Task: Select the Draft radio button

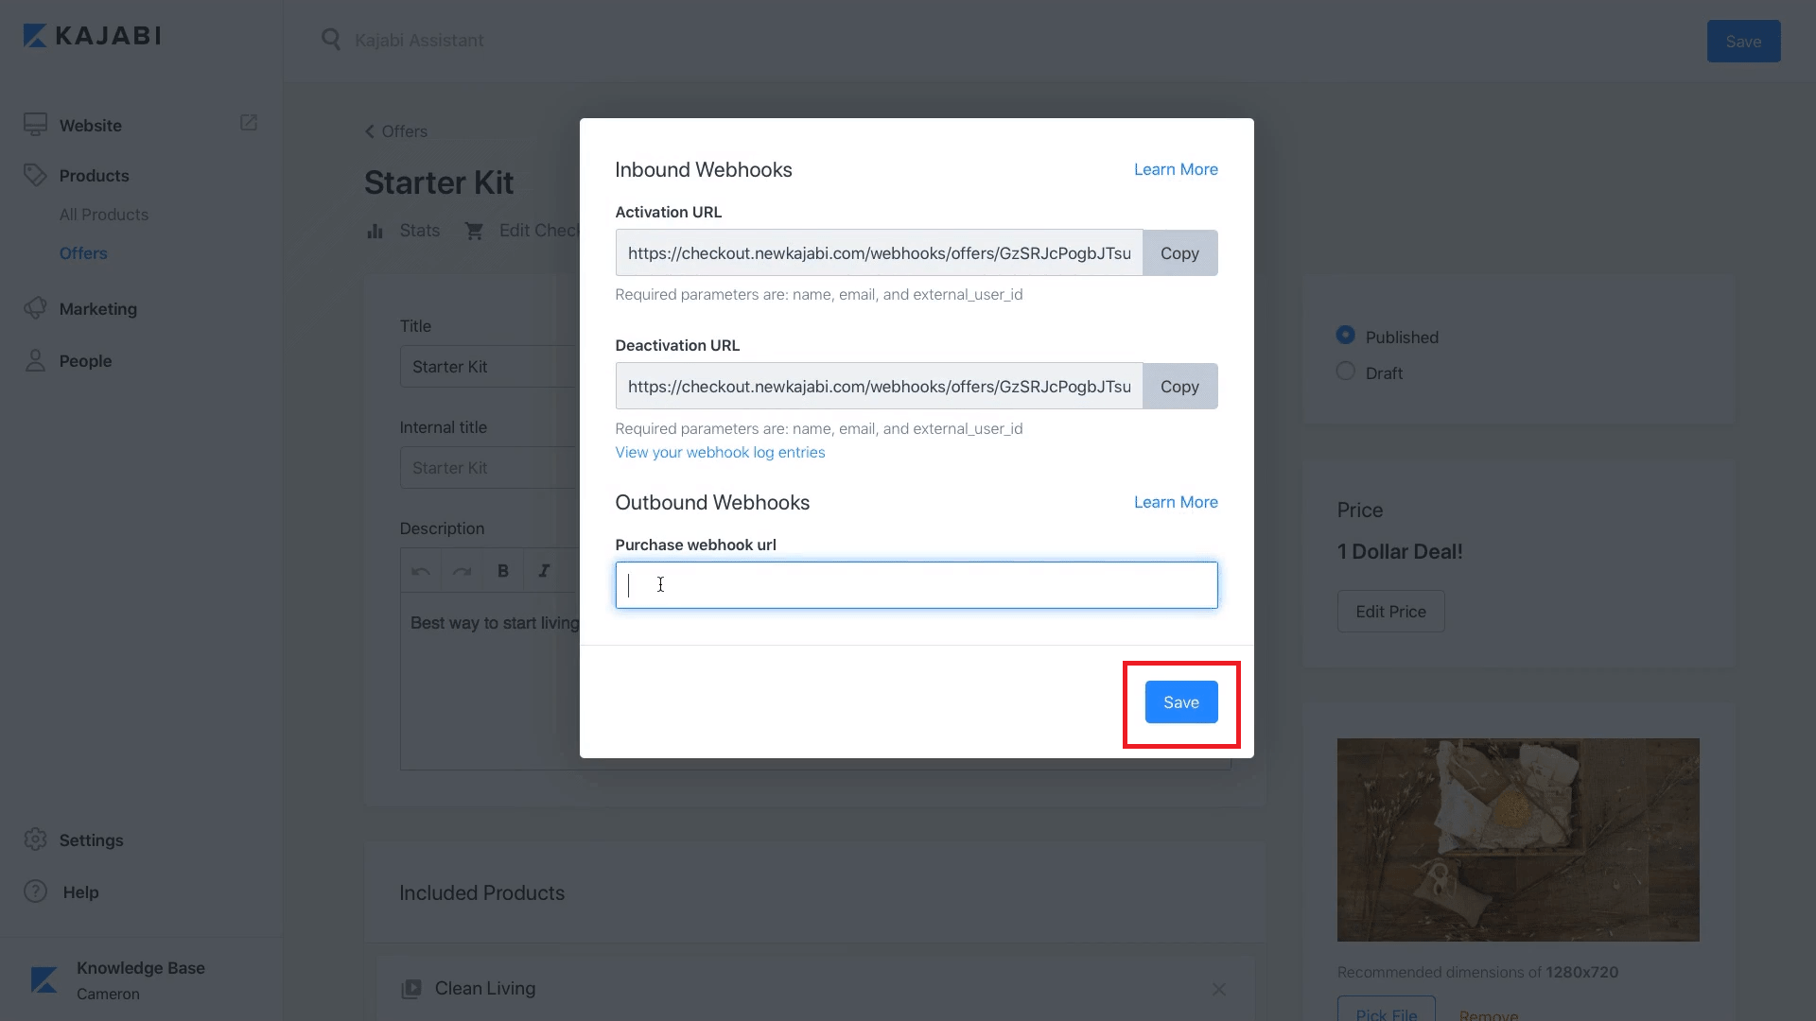Action: click(x=1346, y=371)
